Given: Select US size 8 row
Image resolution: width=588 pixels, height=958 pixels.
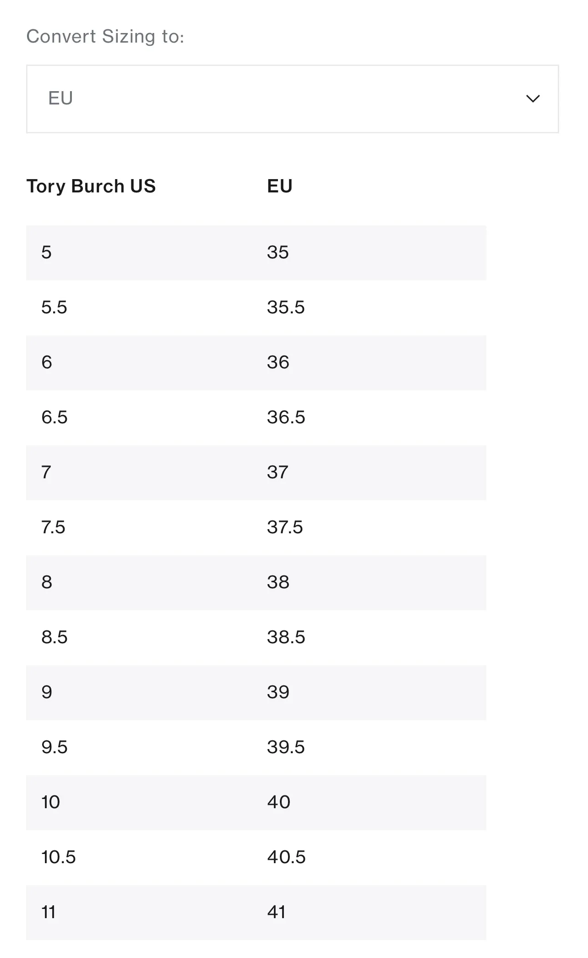Looking at the screenshot, I should click(256, 582).
